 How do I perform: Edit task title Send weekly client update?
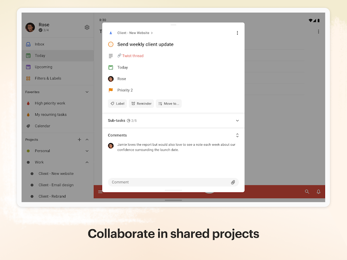click(146, 44)
